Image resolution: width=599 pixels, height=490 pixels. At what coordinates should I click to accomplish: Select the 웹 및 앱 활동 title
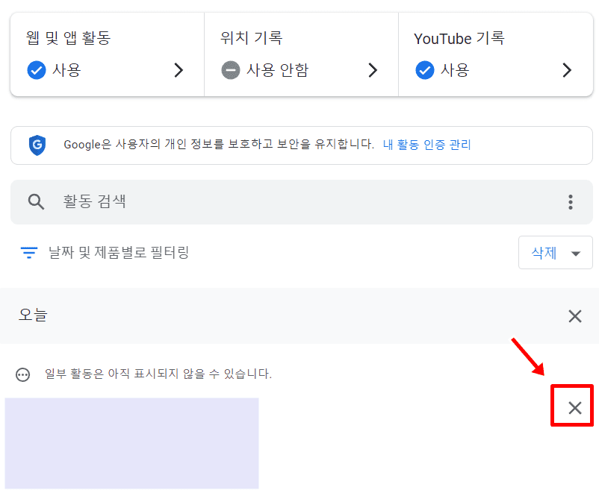(69, 38)
